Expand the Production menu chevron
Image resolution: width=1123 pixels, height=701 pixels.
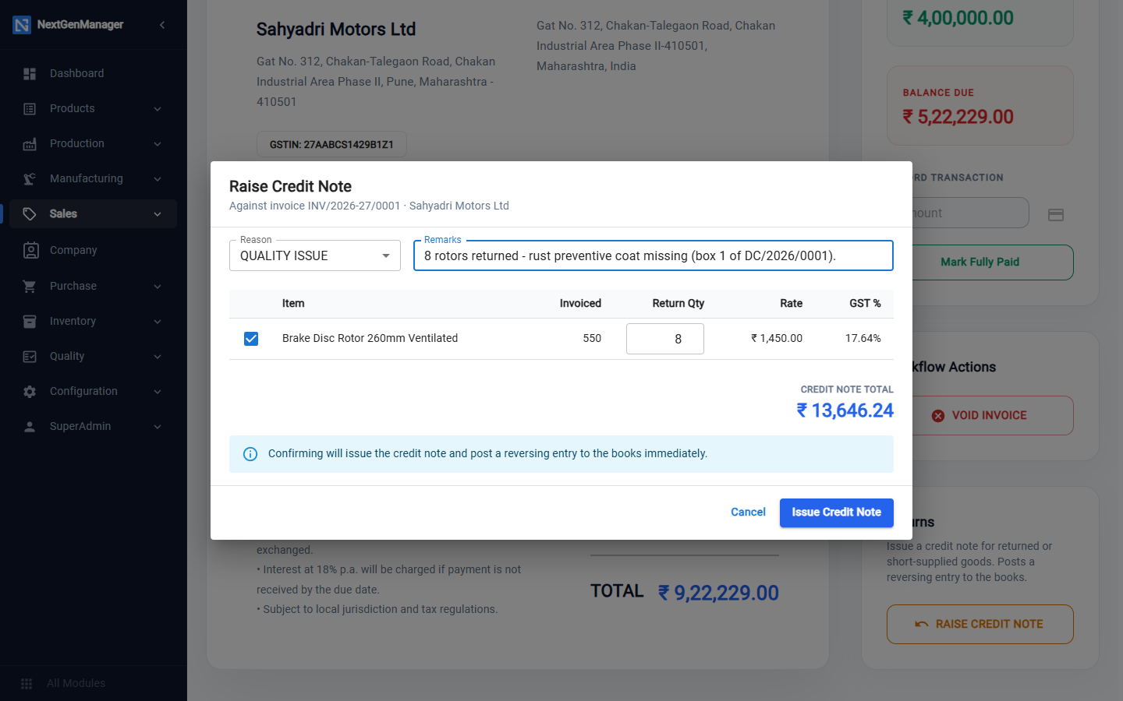click(158, 143)
